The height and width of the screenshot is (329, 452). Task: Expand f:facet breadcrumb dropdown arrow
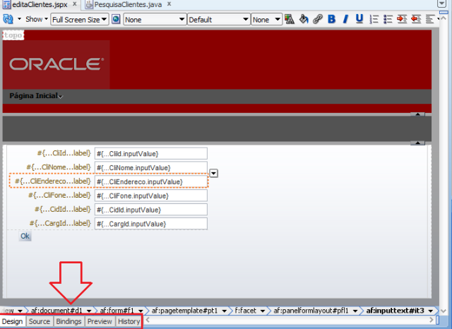tap(263, 311)
